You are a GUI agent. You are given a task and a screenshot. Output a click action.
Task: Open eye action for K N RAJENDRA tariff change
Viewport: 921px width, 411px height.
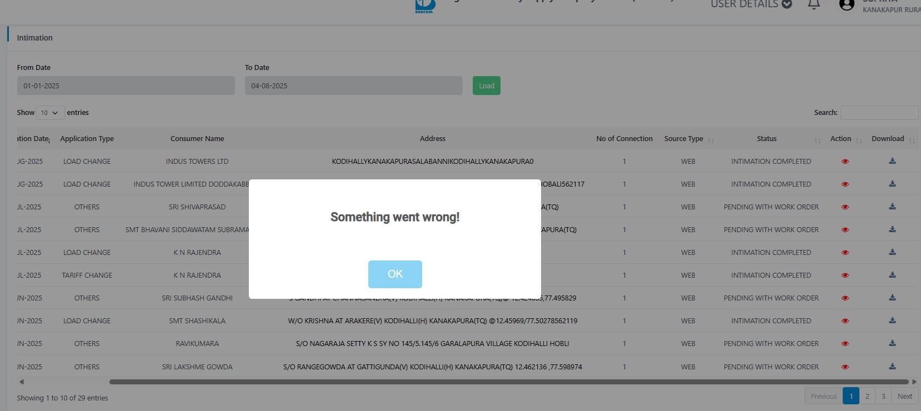845,275
